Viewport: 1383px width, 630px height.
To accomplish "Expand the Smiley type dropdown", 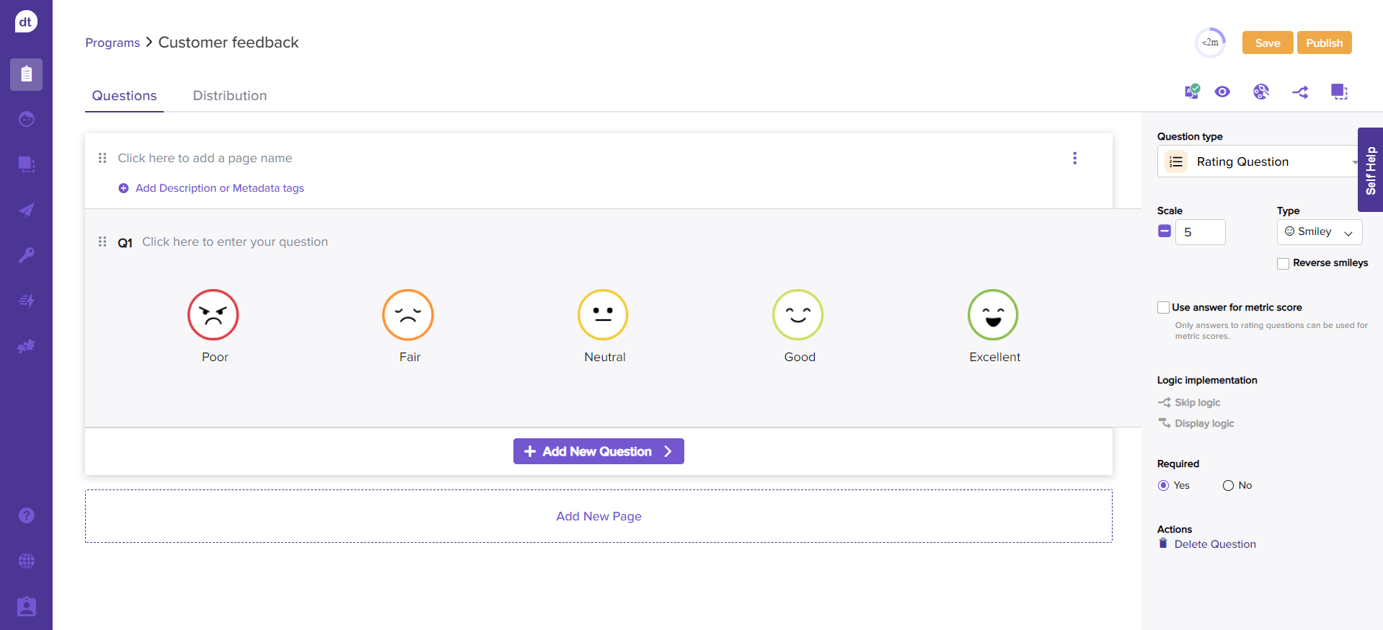I will tap(1319, 232).
